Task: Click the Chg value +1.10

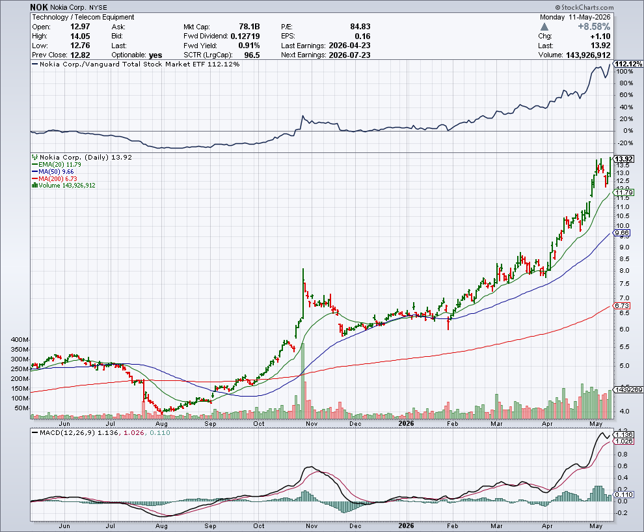Action: click(x=600, y=36)
